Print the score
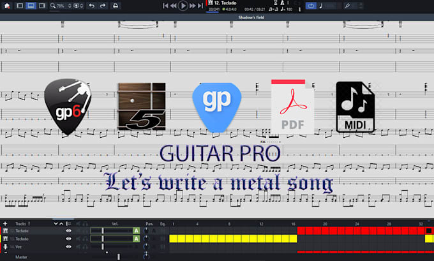The image size is (434, 261). pyautogui.click(x=116, y=6)
